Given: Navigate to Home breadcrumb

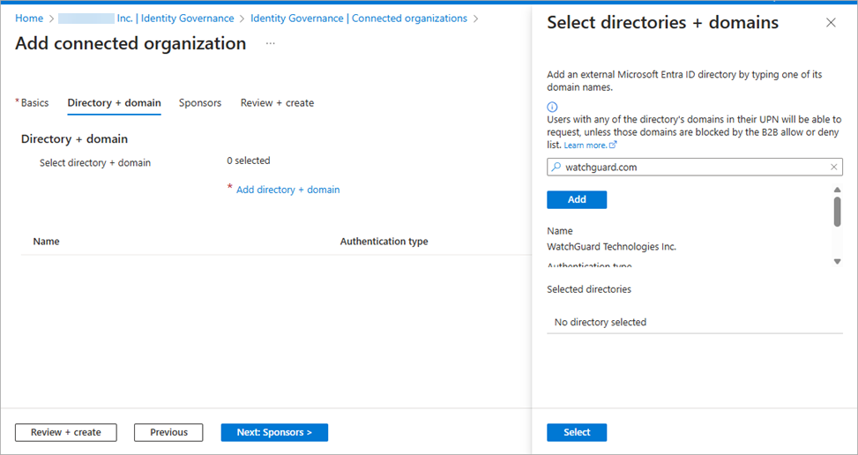Looking at the screenshot, I should pyautogui.click(x=29, y=19).
